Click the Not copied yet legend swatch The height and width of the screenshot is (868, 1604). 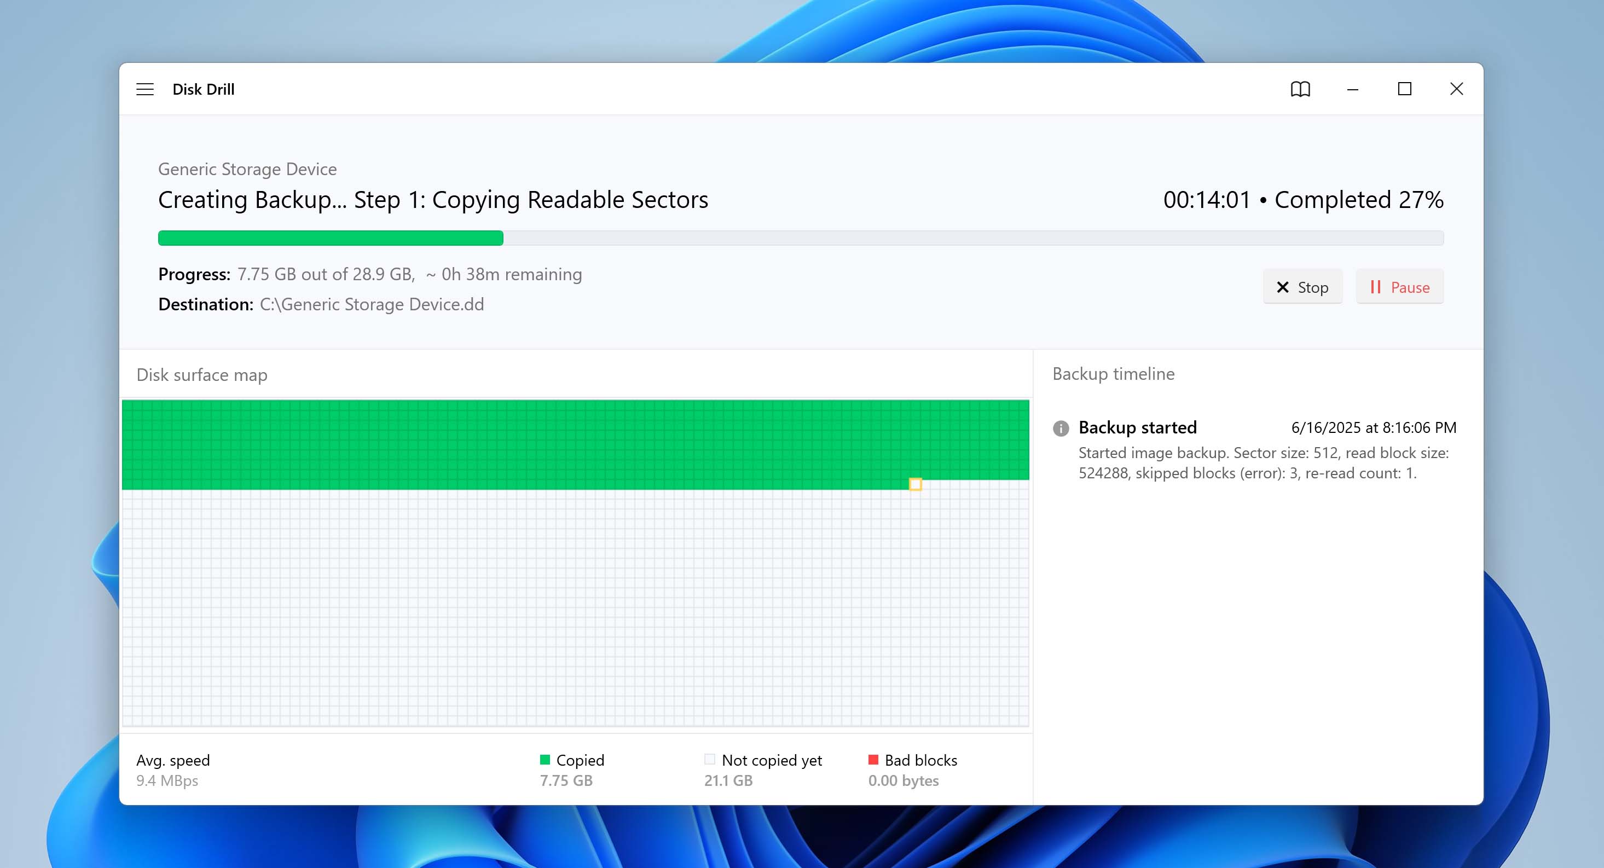click(709, 759)
